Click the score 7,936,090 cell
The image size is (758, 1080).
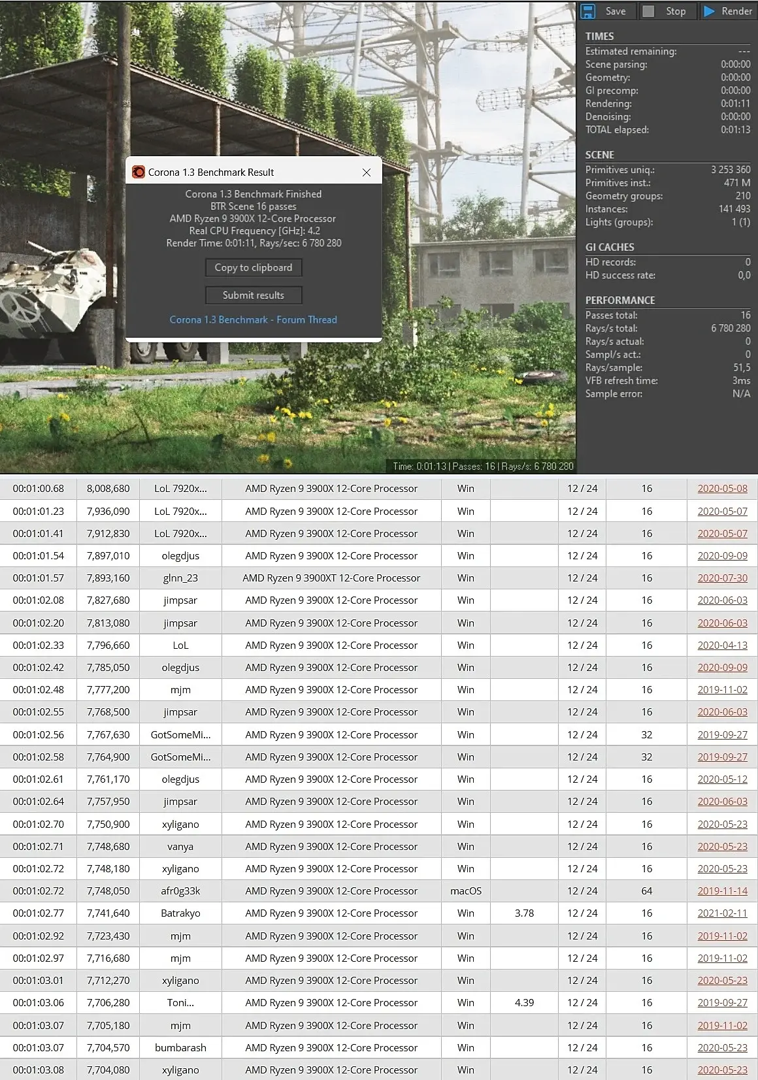click(108, 511)
